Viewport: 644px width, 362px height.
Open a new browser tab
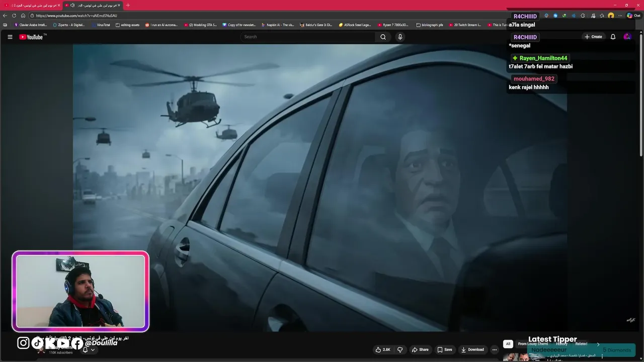tap(128, 5)
